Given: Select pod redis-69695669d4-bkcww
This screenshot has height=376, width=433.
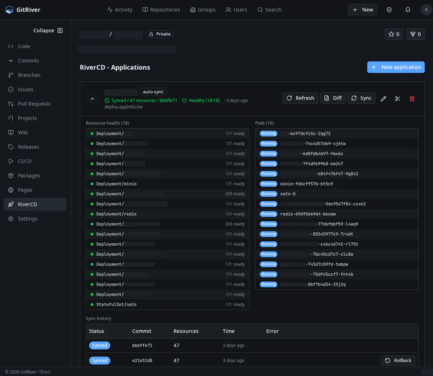Looking at the screenshot, I should tap(337, 214).
